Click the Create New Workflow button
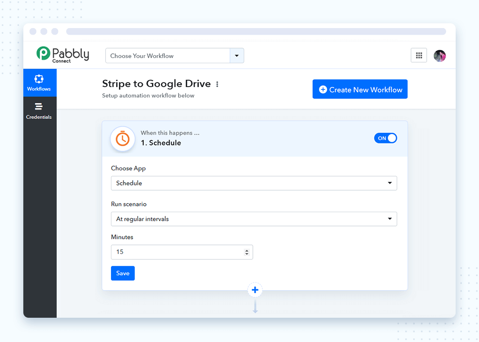 click(x=359, y=89)
